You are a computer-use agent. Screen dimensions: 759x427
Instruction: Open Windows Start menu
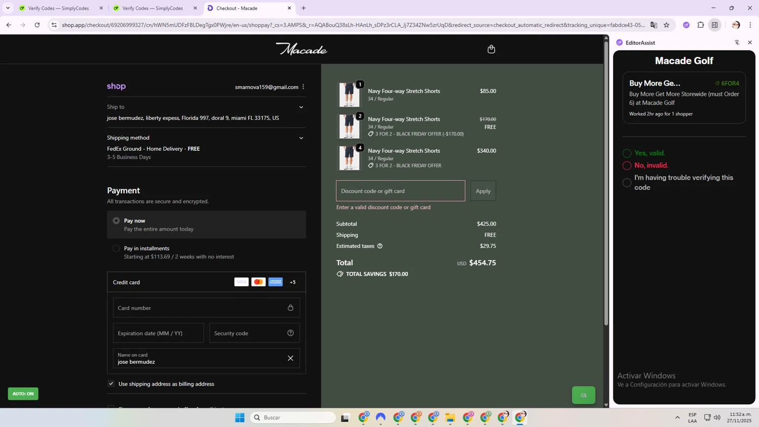click(240, 417)
